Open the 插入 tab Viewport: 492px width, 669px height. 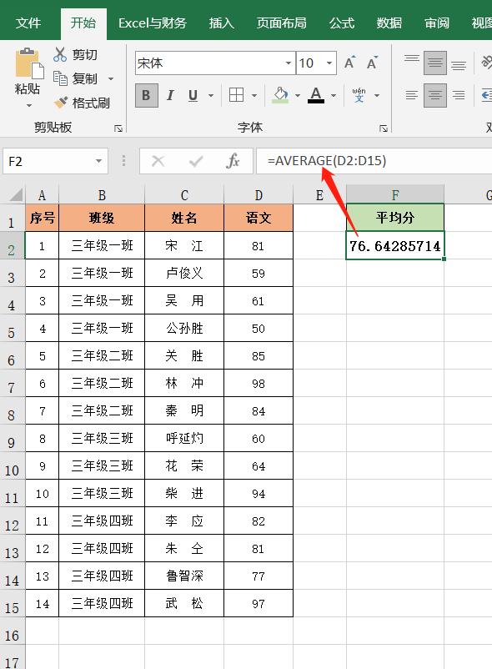pos(221,23)
